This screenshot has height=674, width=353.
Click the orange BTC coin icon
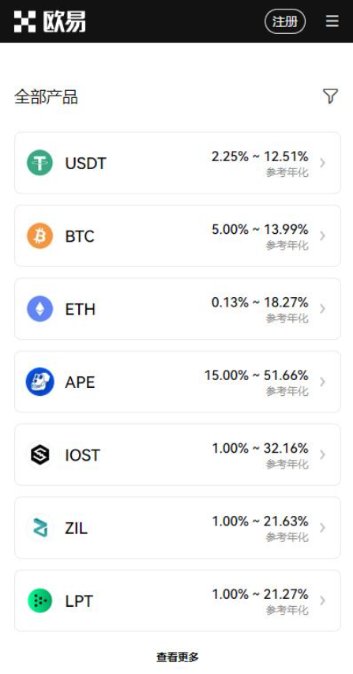click(x=40, y=235)
